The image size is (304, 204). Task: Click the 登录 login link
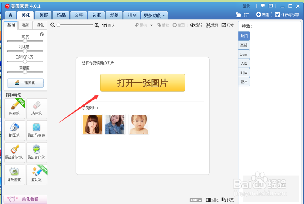coord(246,6)
